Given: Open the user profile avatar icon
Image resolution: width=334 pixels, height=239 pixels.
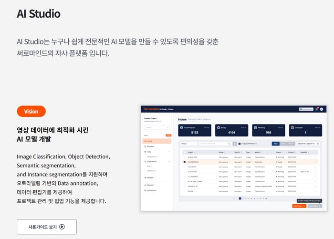Looking at the screenshot, I should 322,109.
